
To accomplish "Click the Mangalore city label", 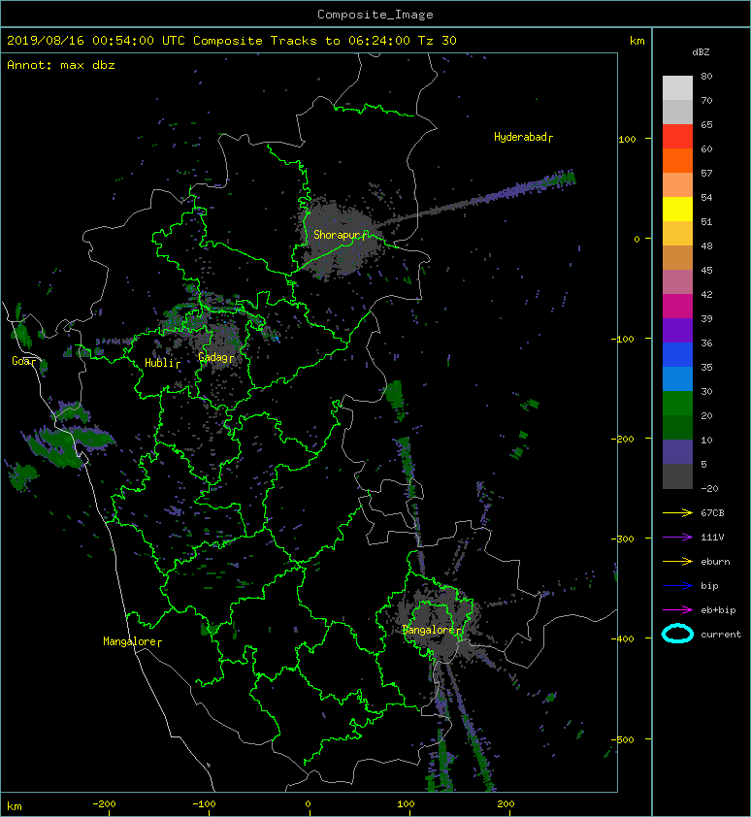I will pos(130,641).
